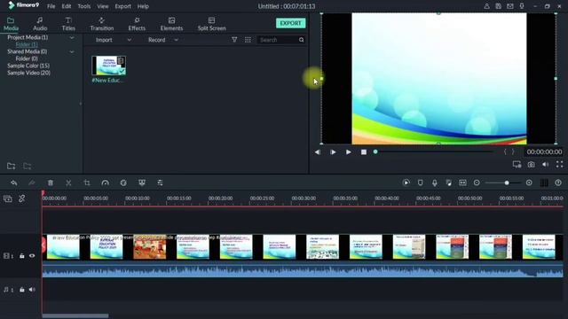568x319 pixels.
Task: Open the File menu
Action: (51, 6)
